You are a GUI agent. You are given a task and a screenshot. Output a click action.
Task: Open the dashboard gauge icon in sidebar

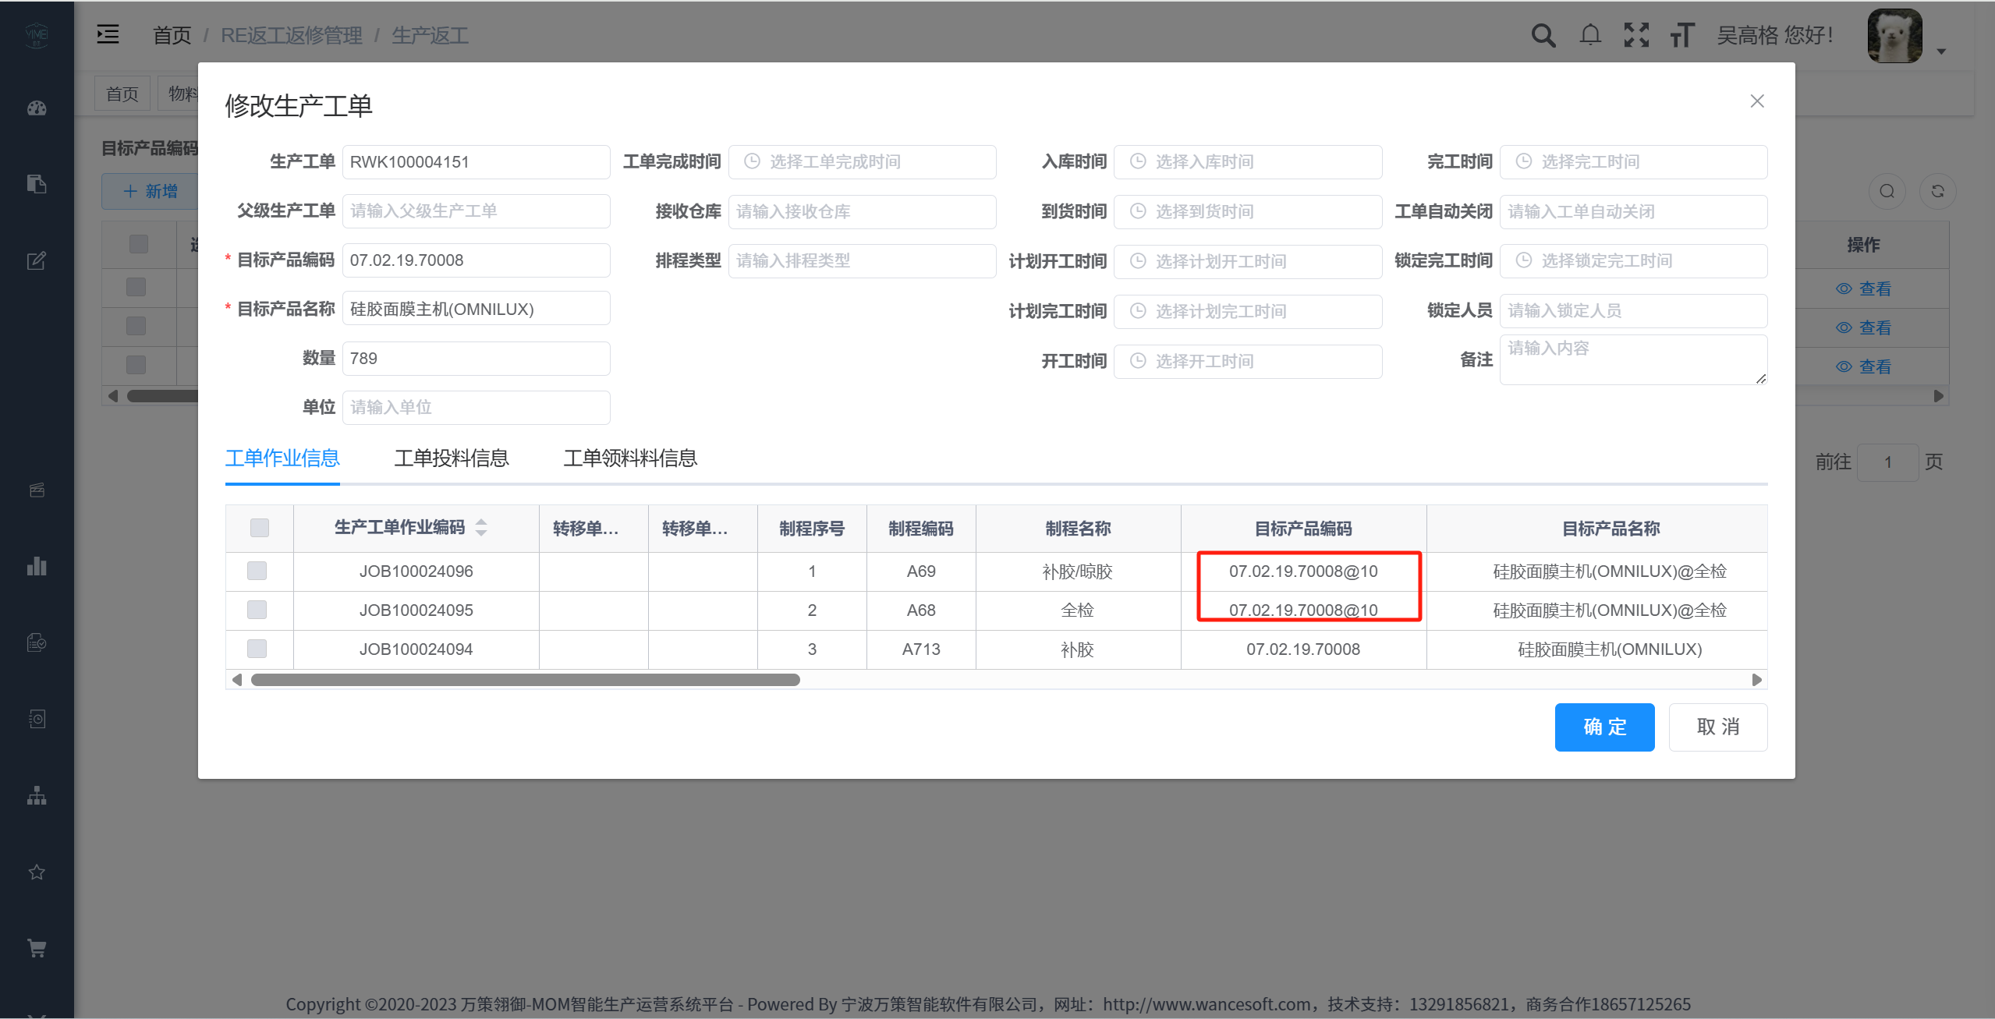[x=37, y=108]
